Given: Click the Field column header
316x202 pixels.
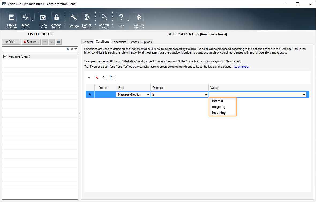Looking at the screenshot, I should click(133, 88).
